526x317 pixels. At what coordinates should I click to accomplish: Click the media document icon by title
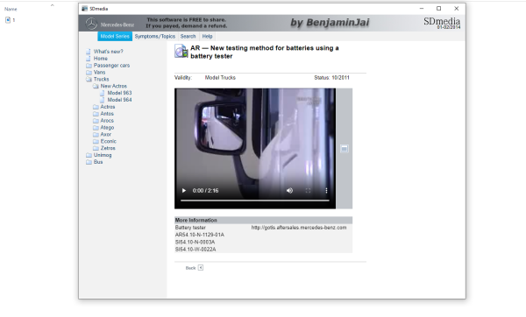point(181,52)
